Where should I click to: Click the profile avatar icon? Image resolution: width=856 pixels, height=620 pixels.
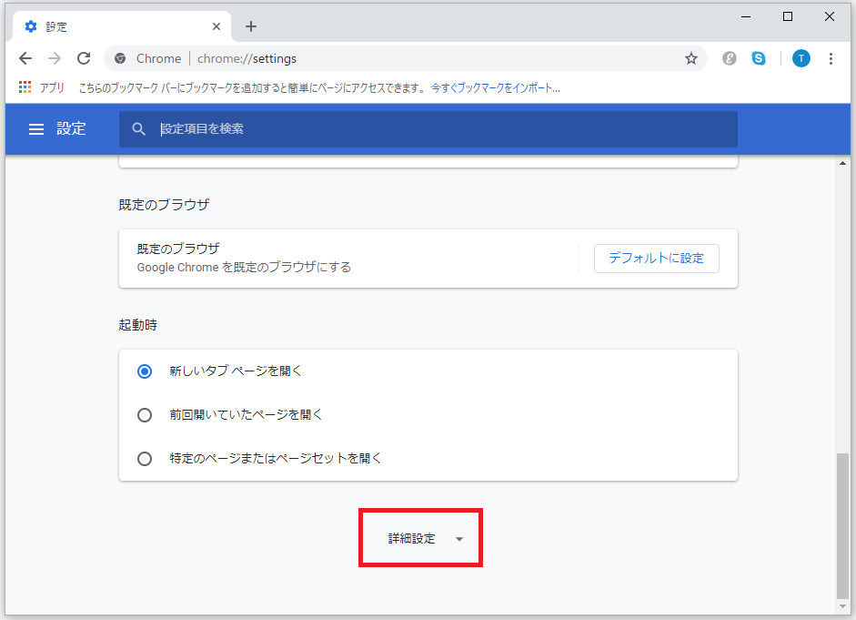801,58
